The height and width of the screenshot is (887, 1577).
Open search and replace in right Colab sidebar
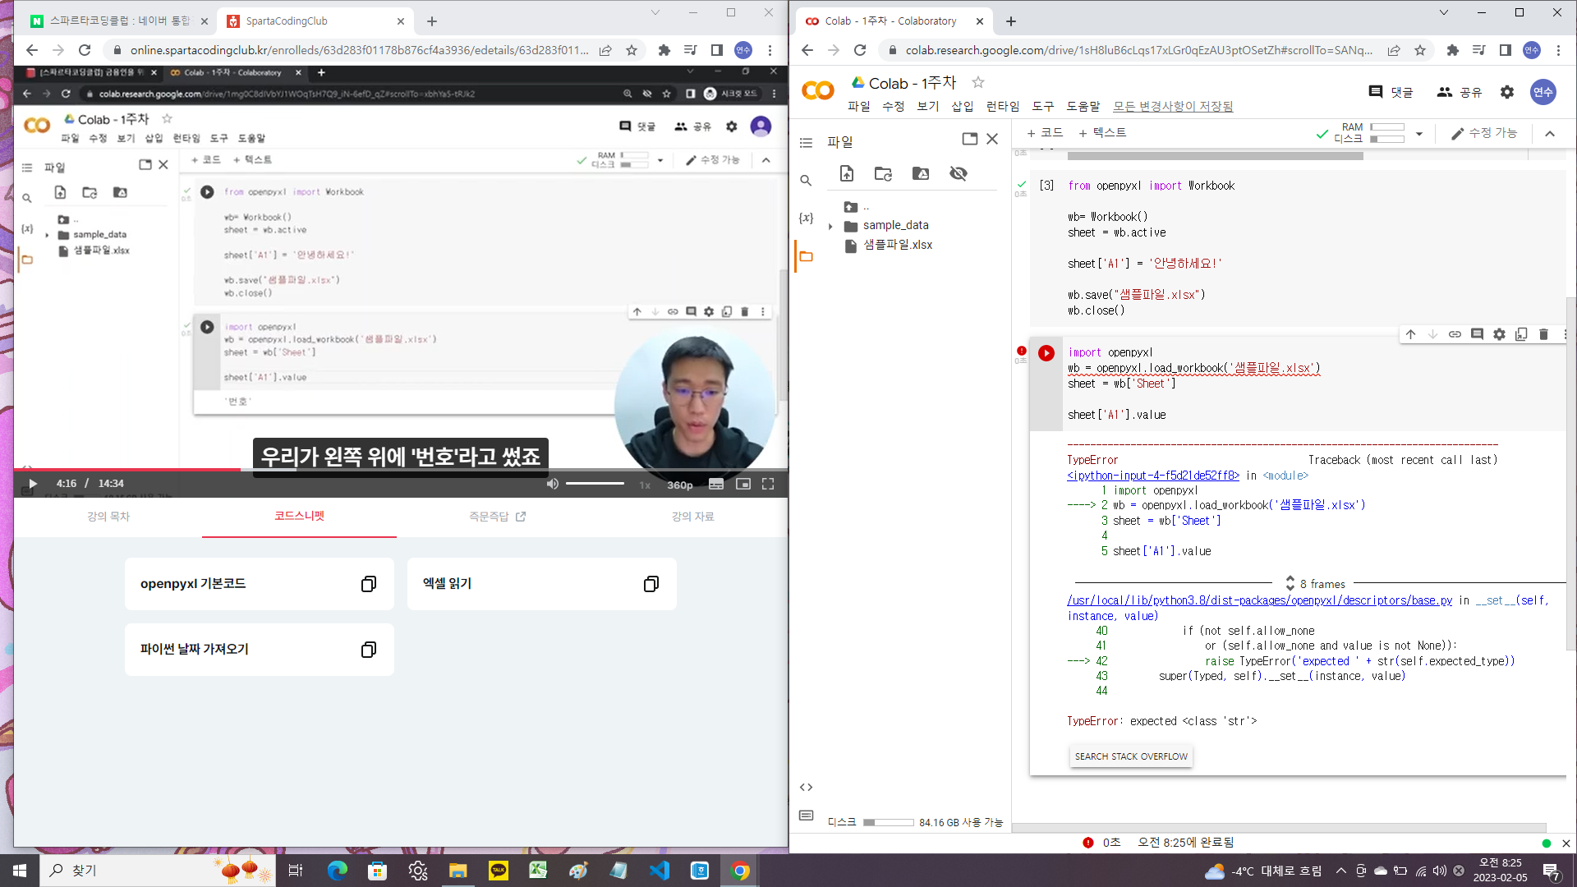(806, 180)
